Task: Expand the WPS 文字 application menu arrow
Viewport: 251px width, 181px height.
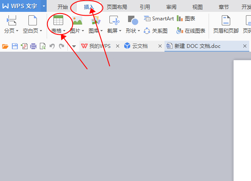Action: point(44,6)
